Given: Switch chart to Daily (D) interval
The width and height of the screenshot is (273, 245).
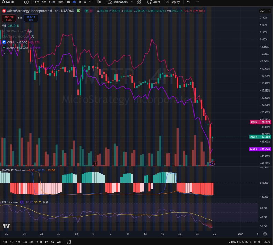Looking at the screenshot, I should [x=80, y=2].
